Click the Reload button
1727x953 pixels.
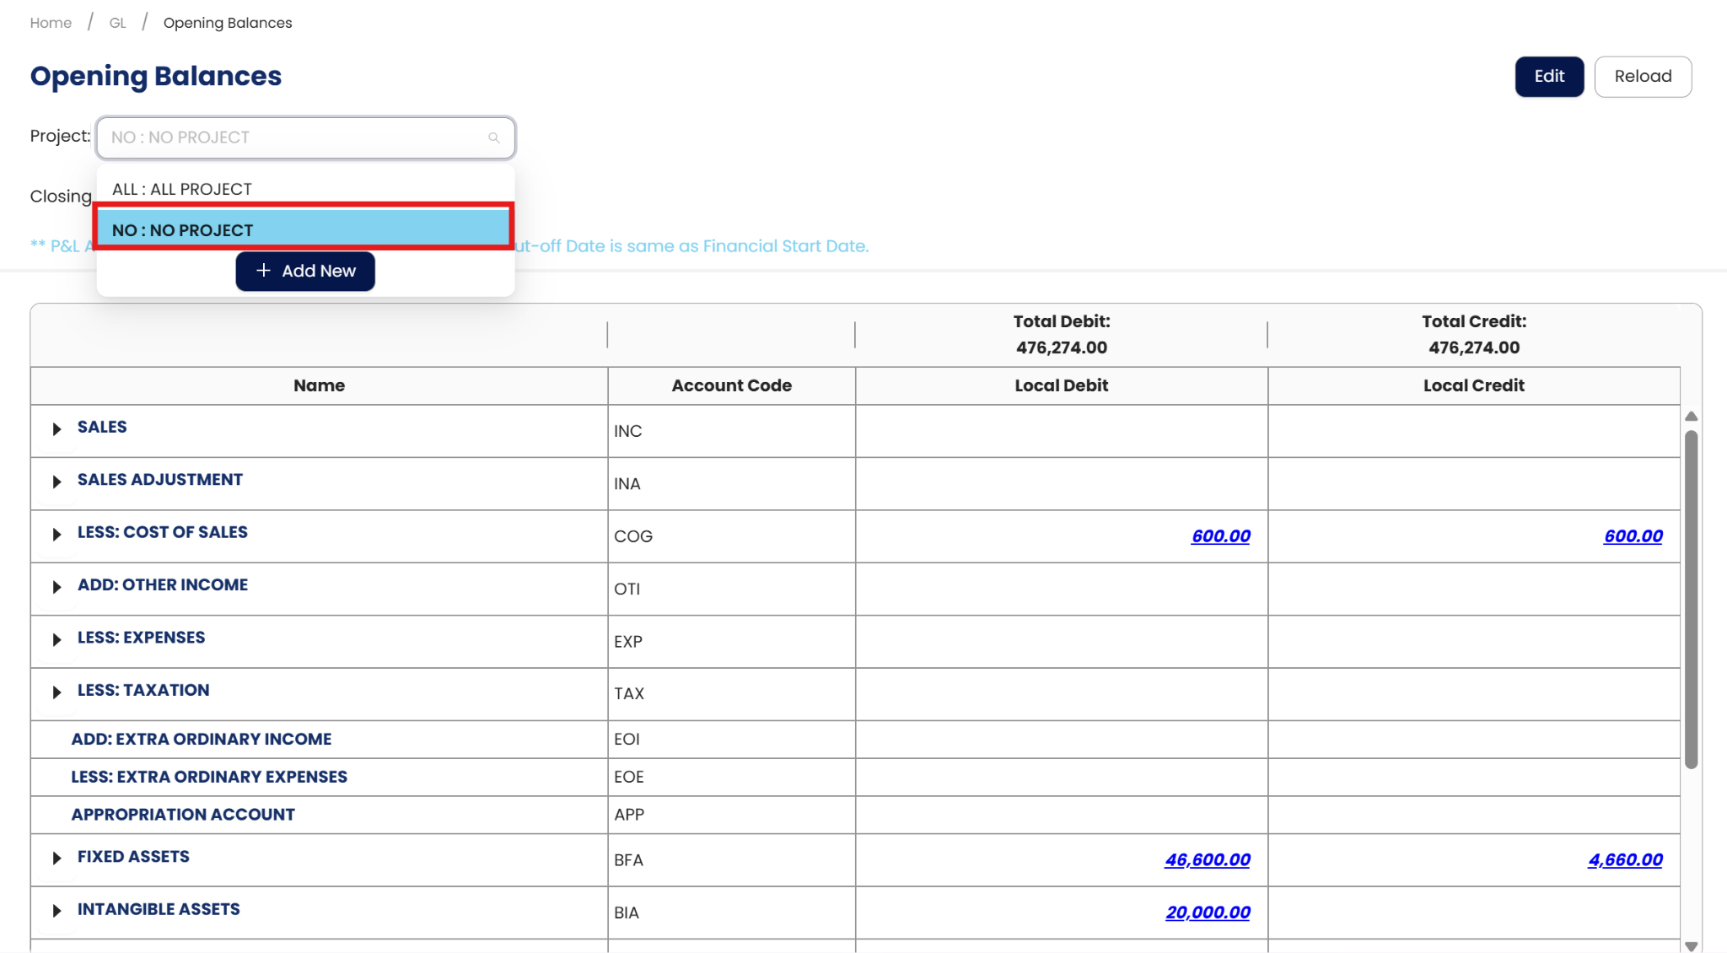[1642, 77]
